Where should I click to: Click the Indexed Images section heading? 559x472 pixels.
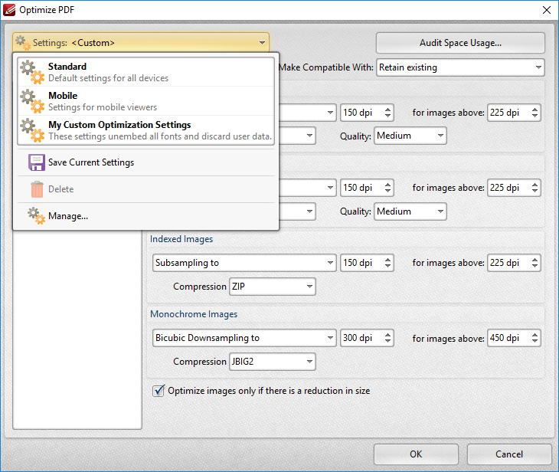click(181, 239)
